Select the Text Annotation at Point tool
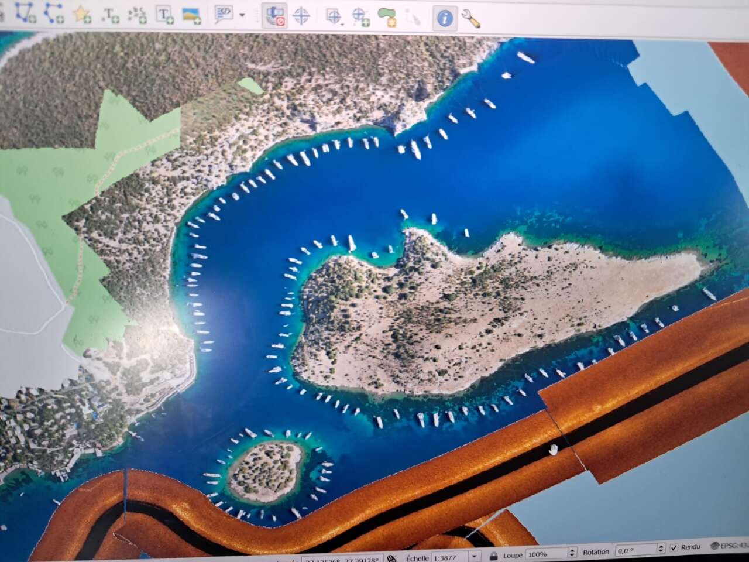 coord(109,15)
